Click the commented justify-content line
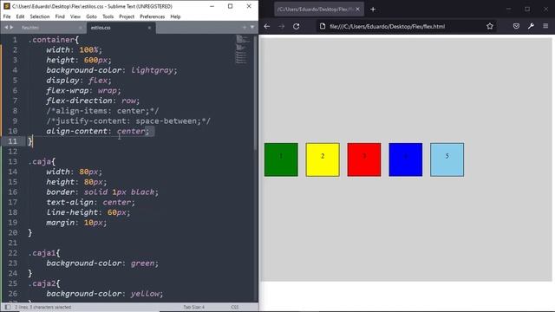 coord(128,121)
